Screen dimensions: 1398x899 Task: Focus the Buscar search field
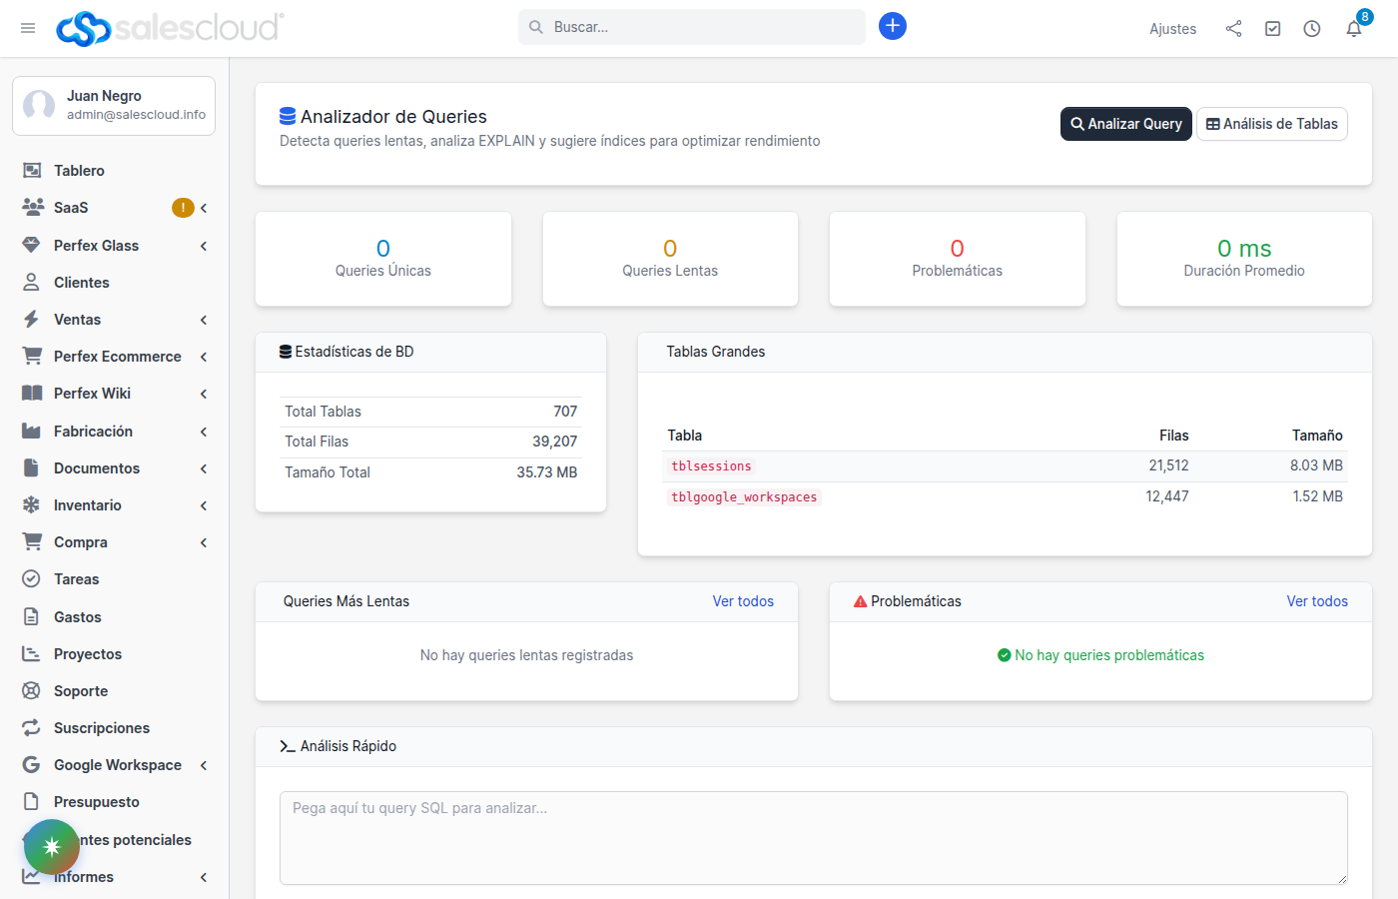(699, 27)
